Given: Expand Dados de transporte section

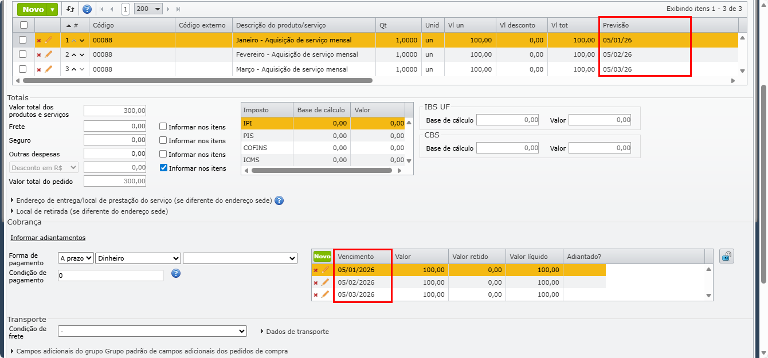Looking at the screenshot, I should tap(294, 332).
